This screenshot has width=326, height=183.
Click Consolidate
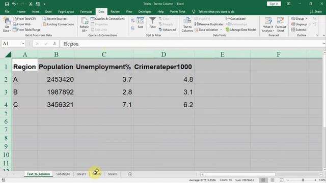(235, 19)
